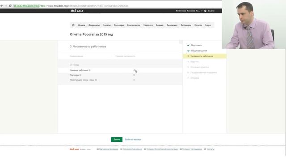
Task: Open the Документы menu item
Action: [x=94, y=25]
